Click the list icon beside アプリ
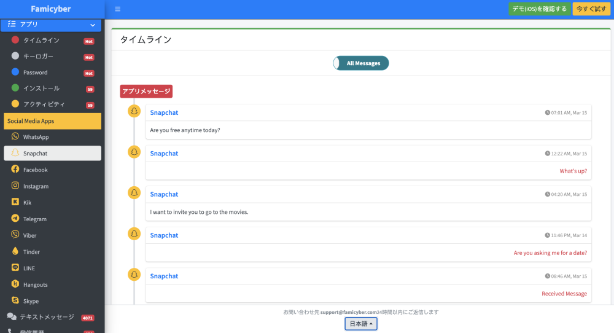Image resolution: width=614 pixels, height=333 pixels. click(x=12, y=24)
